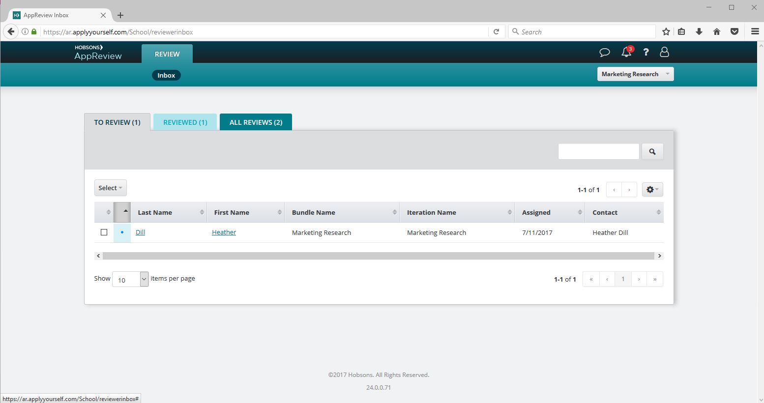Viewport: 764px width, 403px height.
Task: Sort by Assigned column header
Action: 536,213
